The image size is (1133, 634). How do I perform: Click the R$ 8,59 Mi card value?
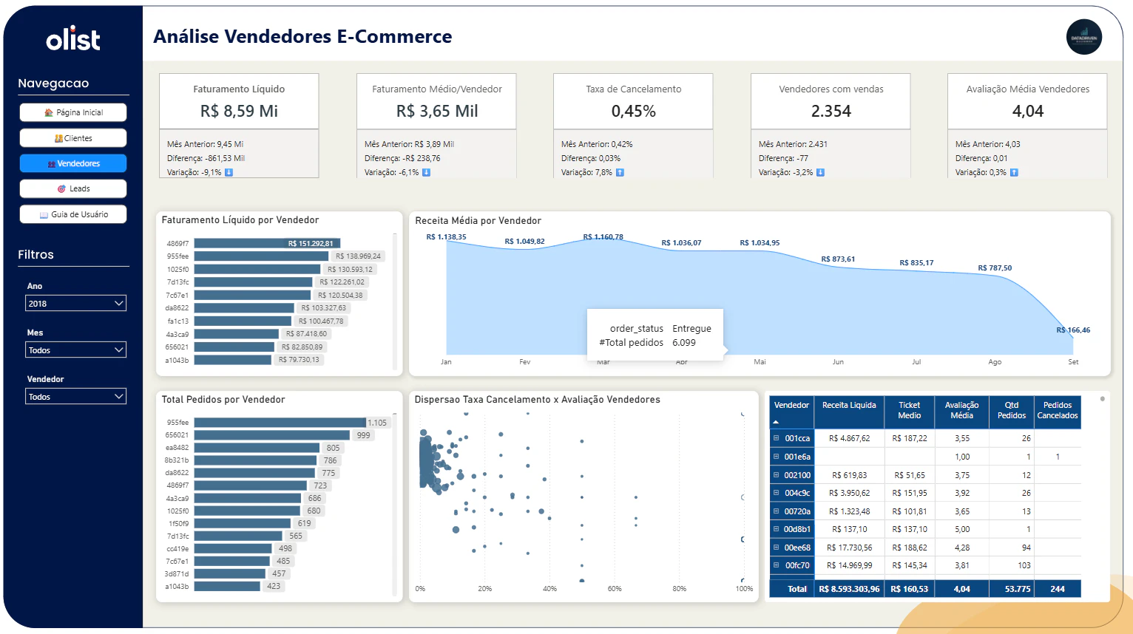pos(239,112)
